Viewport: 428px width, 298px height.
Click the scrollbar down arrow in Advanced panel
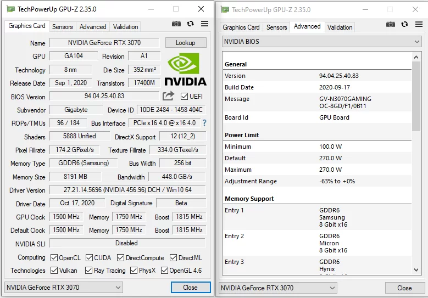(416, 269)
